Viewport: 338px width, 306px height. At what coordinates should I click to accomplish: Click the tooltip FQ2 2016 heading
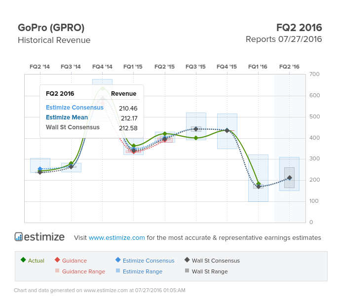(60, 94)
